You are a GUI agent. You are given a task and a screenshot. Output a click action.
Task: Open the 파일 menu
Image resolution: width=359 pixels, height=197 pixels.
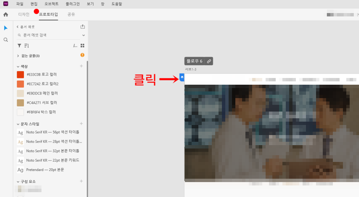click(x=20, y=4)
